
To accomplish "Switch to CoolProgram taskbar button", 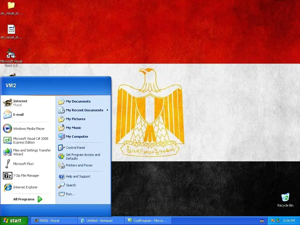I will (148, 221).
